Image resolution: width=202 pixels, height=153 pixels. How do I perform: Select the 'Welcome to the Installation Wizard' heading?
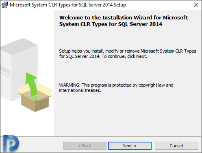pyautogui.click(x=124, y=21)
